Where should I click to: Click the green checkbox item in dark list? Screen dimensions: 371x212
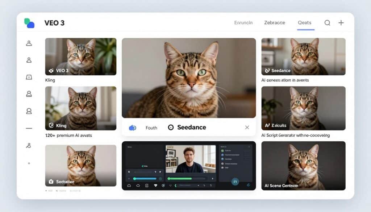[x=222, y=150]
